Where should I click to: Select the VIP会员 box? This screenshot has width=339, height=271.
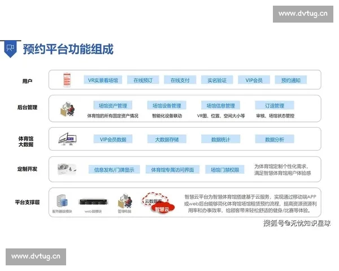[x=254, y=80]
